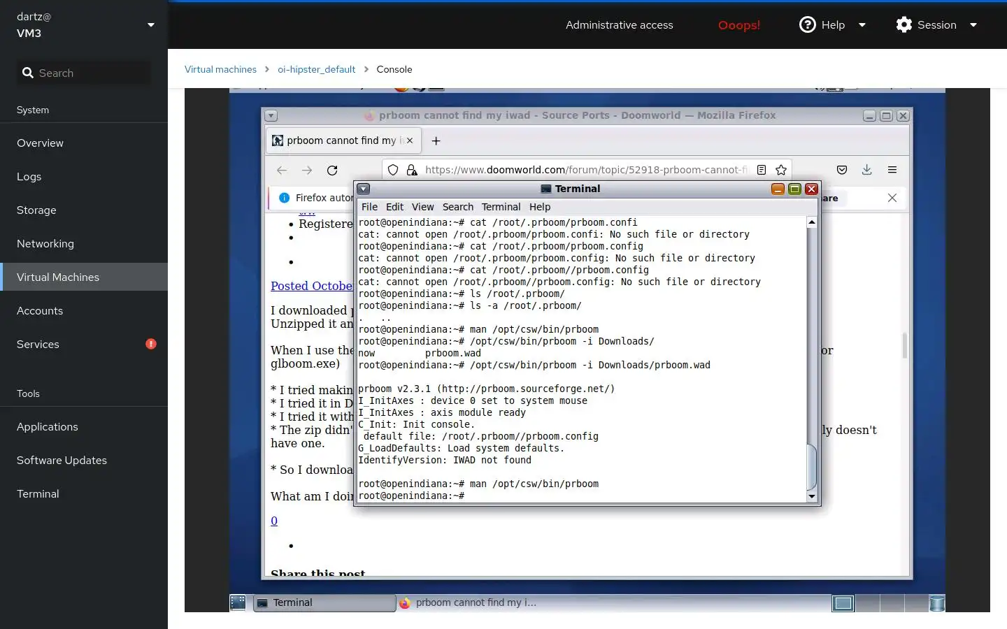Click Services alert badge icon
1007x629 pixels.
[151, 344]
